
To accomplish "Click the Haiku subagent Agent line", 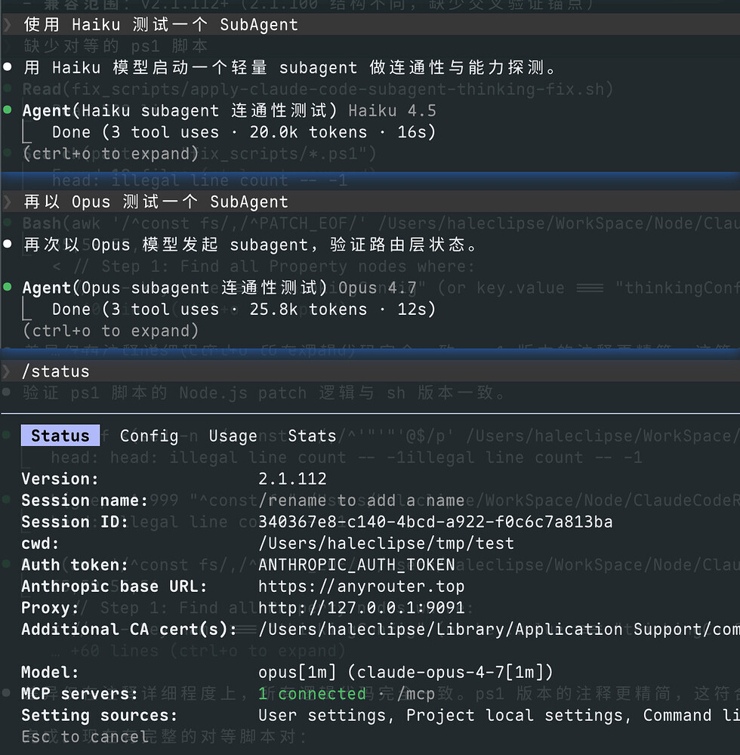I will (230, 111).
